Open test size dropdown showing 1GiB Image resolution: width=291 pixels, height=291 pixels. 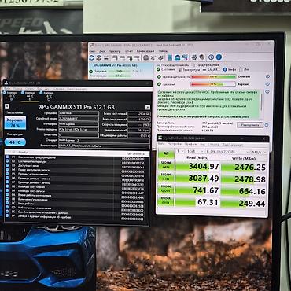[x=195, y=151]
